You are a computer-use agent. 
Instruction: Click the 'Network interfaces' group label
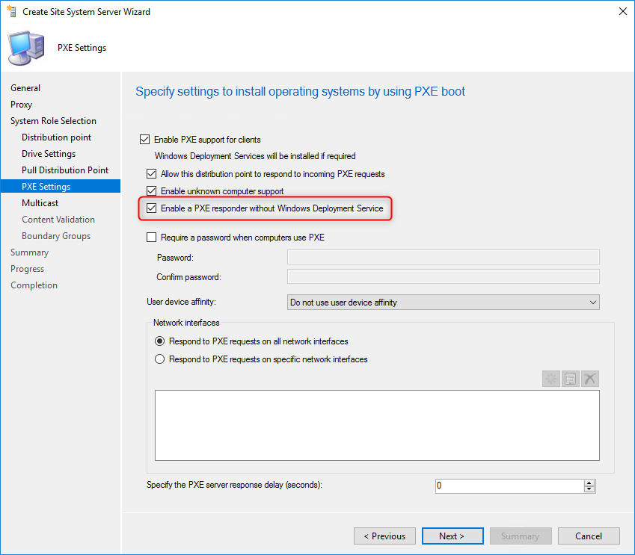(186, 323)
